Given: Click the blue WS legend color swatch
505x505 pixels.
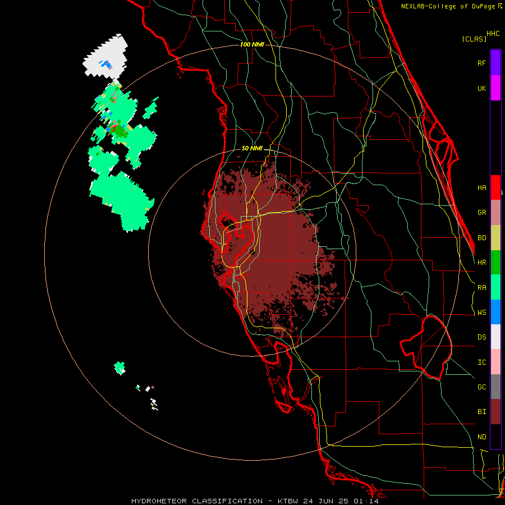Looking at the screenshot, I should point(495,312).
